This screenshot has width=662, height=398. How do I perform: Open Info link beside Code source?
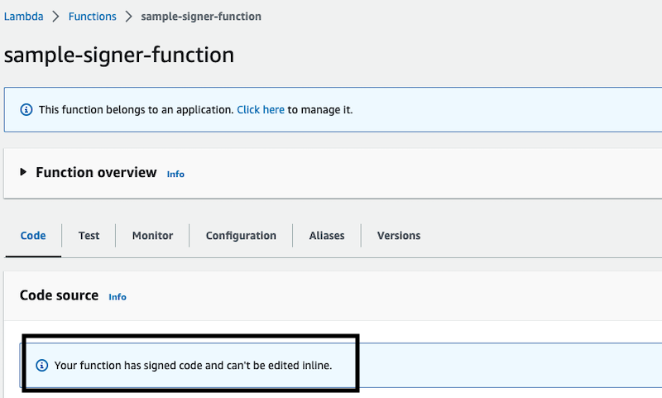(x=118, y=297)
